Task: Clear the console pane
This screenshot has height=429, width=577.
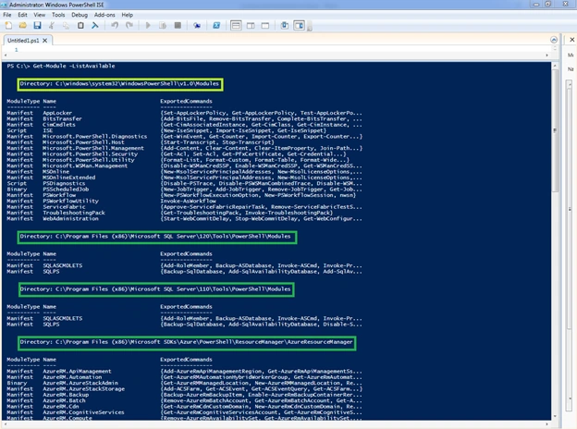Action: tap(95, 25)
